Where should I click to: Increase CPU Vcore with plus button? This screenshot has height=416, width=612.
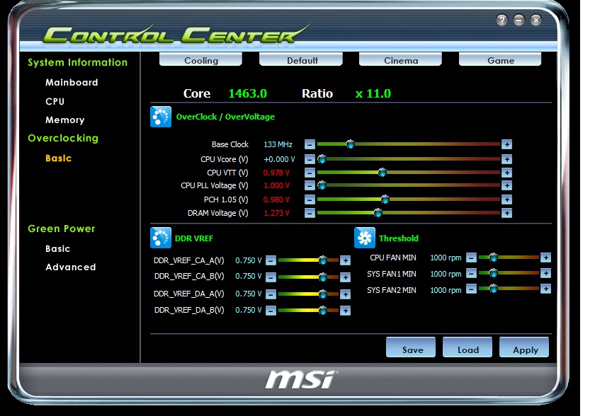506,159
